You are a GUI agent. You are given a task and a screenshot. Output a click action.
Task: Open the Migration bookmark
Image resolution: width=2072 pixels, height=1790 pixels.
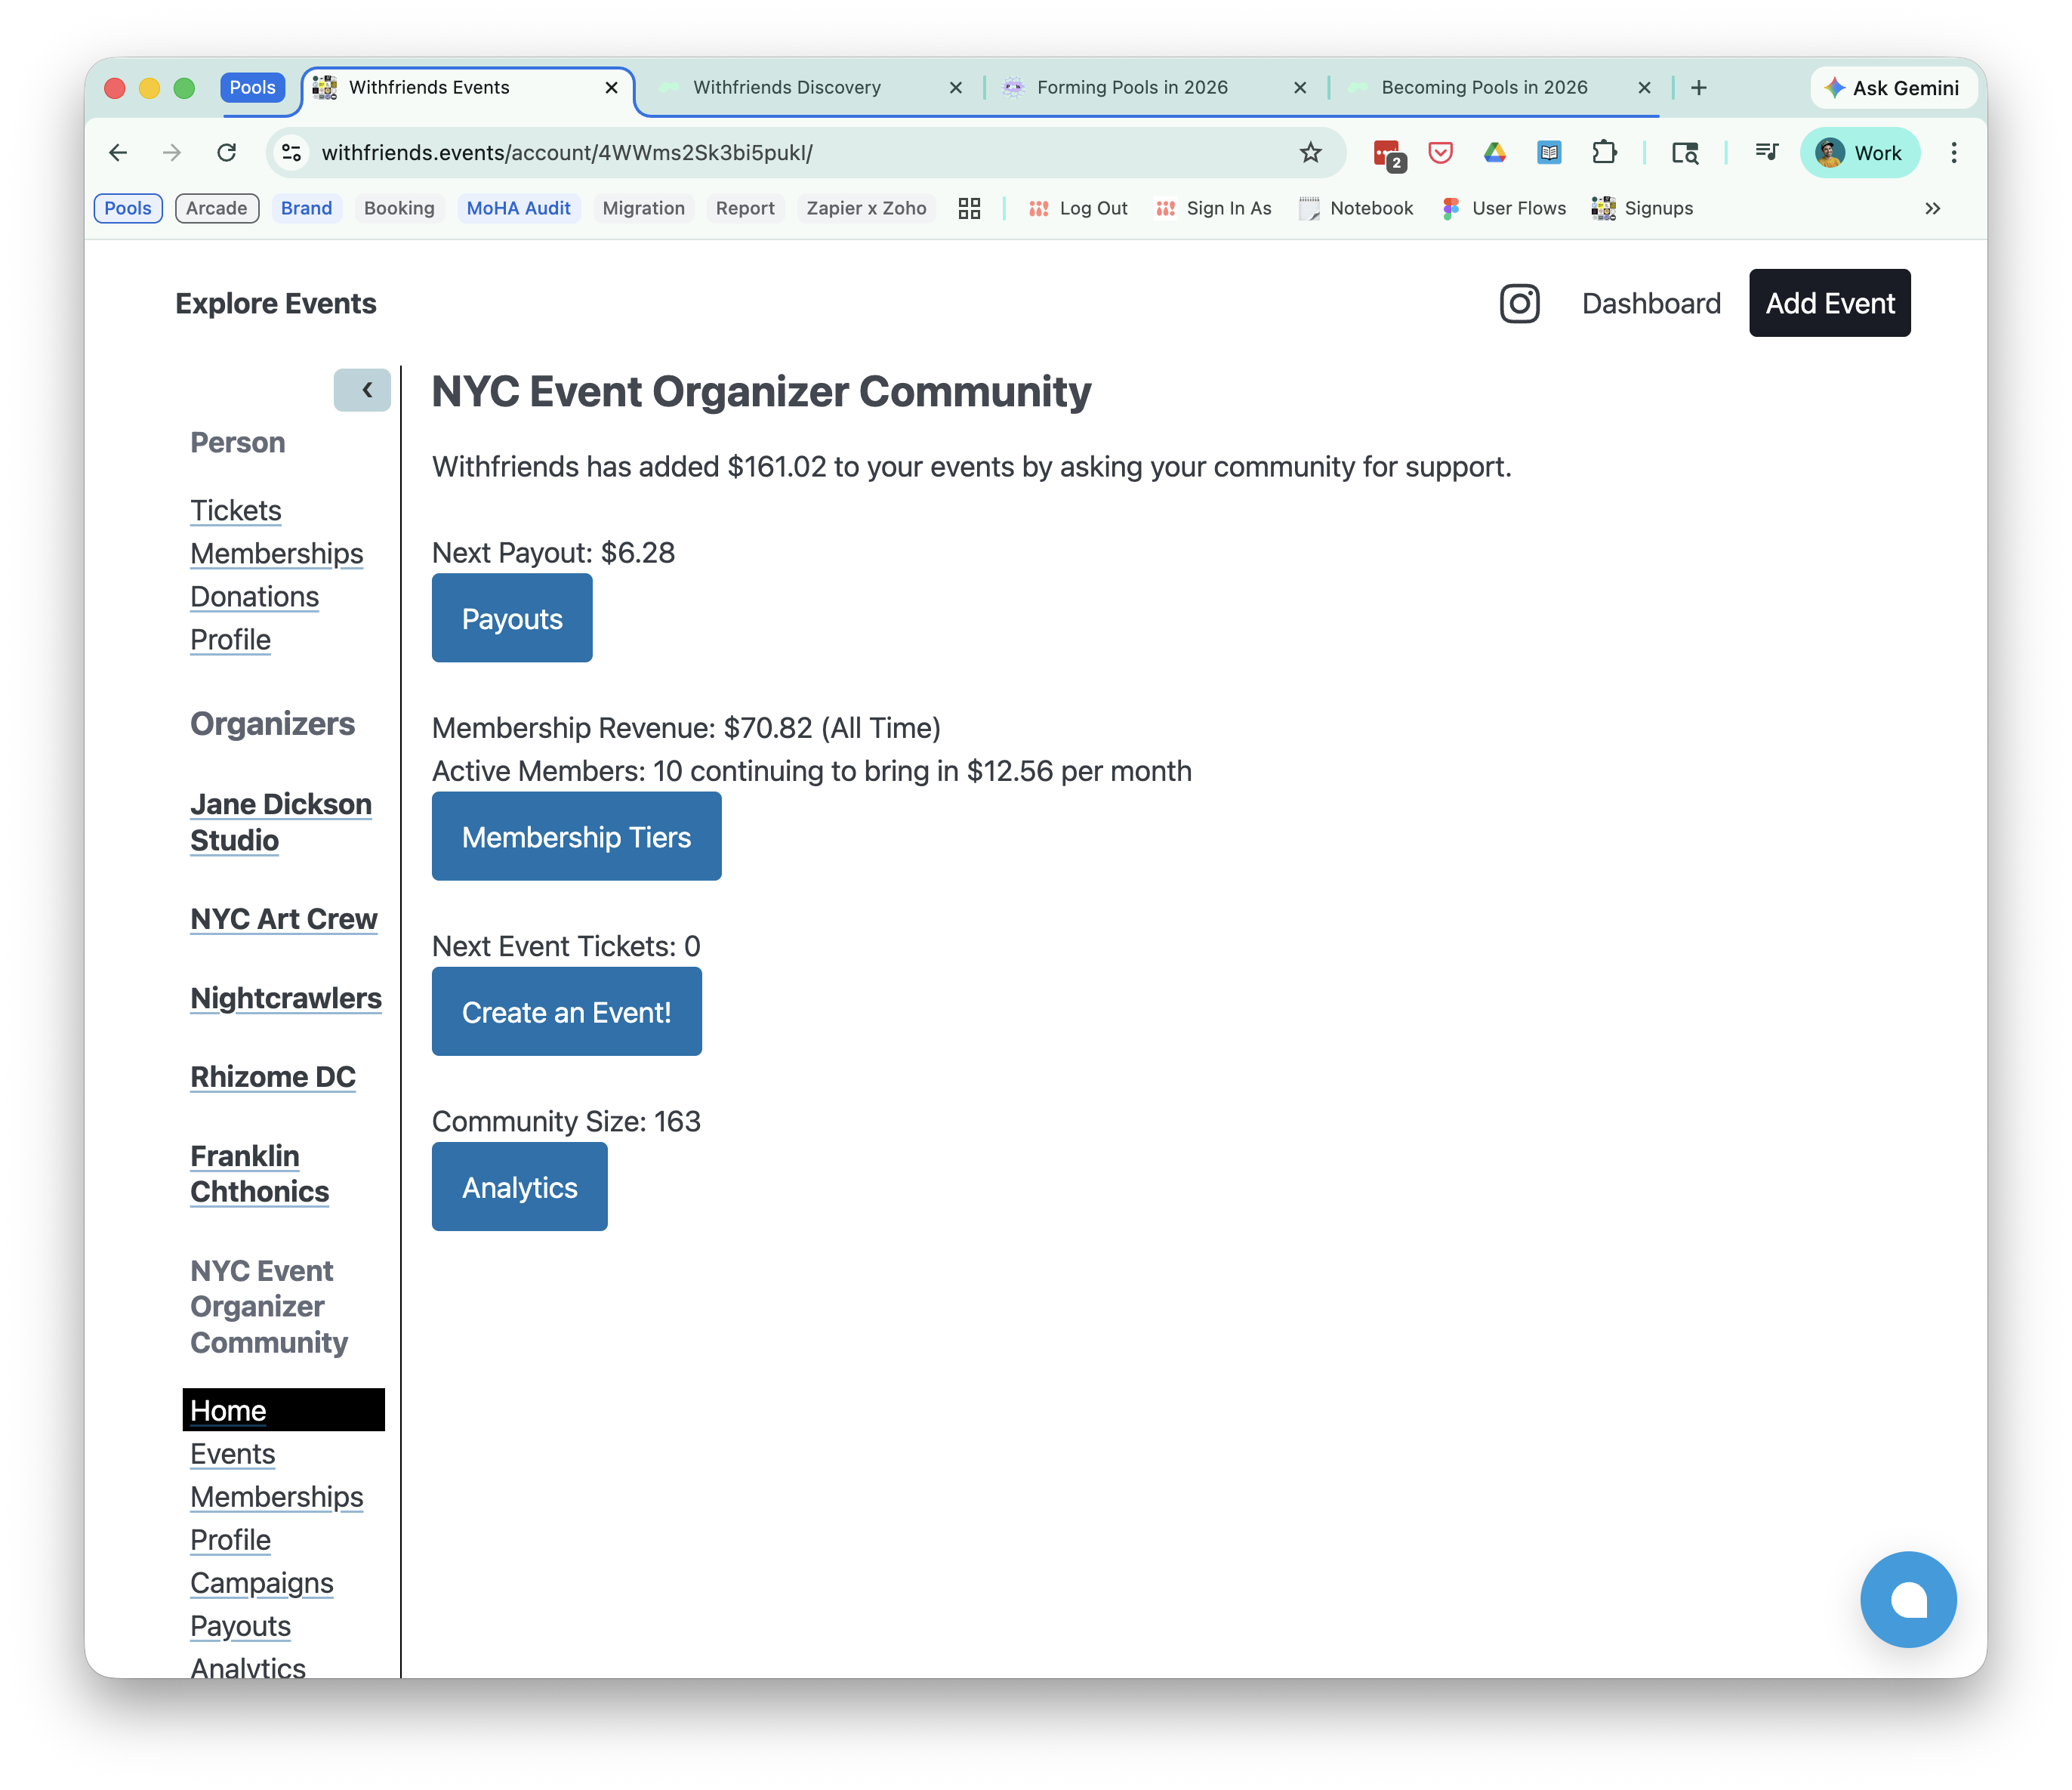(643, 208)
